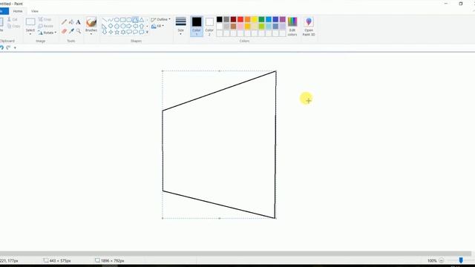Click the Copy button

click(13, 26)
